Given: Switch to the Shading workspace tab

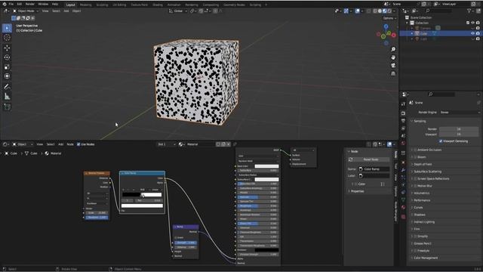Looking at the screenshot, I should pyautogui.click(x=158, y=5).
